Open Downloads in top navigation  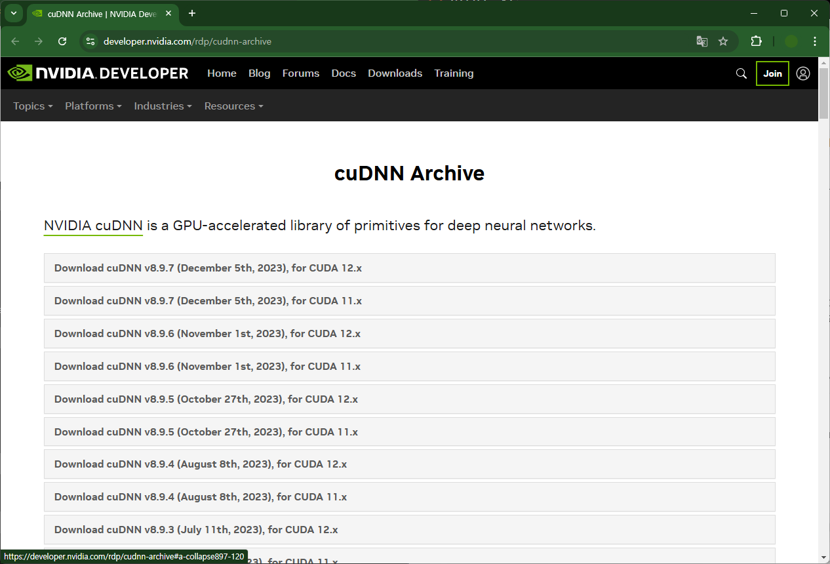pyautogui.click(x=395, y=73)
